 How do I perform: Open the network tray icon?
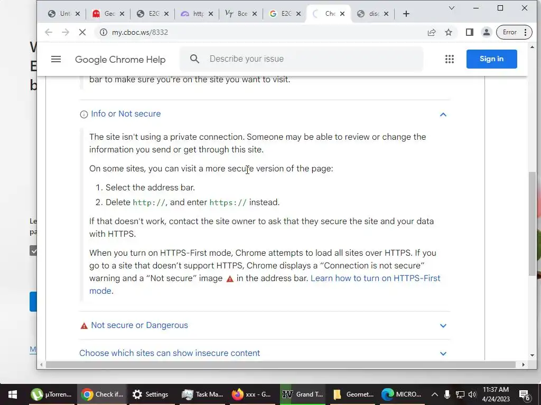(x=460, y=394)
